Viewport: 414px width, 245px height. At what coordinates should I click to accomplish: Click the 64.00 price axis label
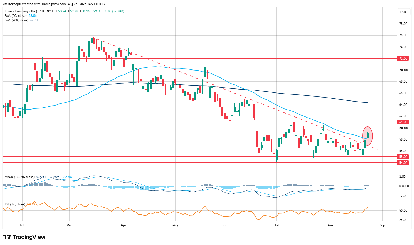point(403,105)
